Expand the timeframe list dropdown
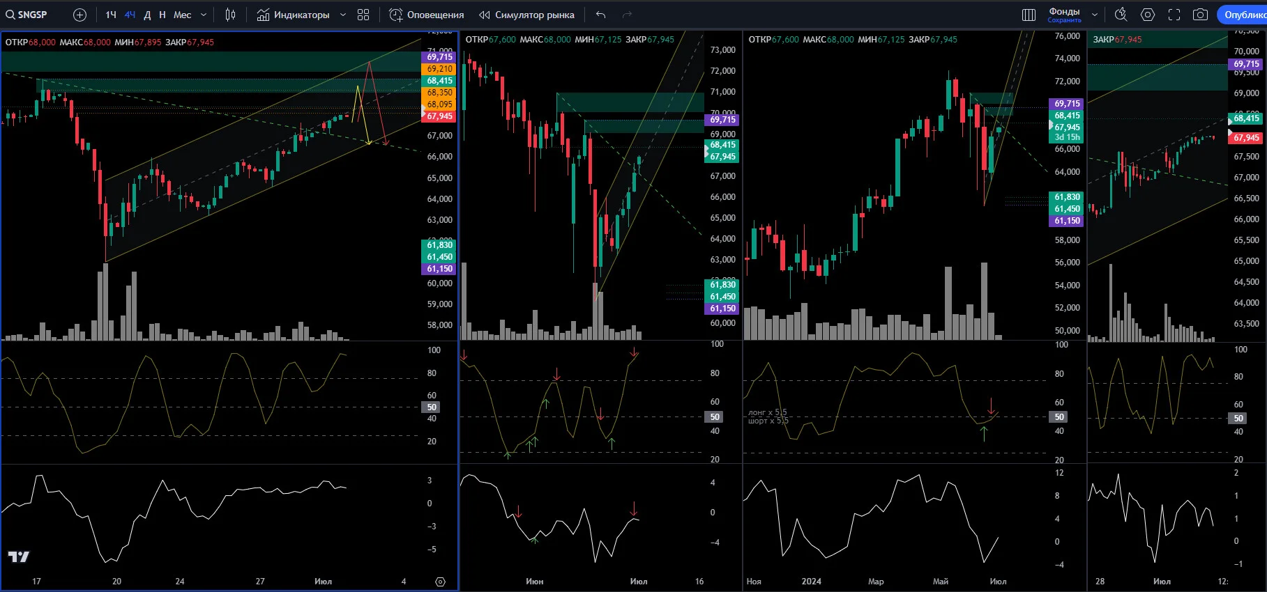Screen dimensions: 1267x592 [x=204, y=15]
